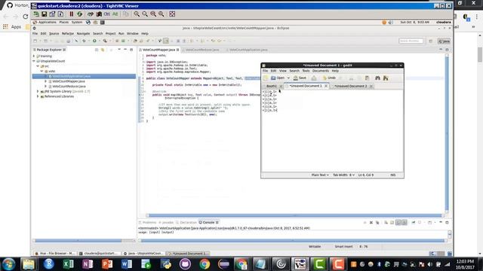Click the New connection icon in TightVNC toolbar
The width and height of the screenshot is (483, 271).
(x=36, y=14)
